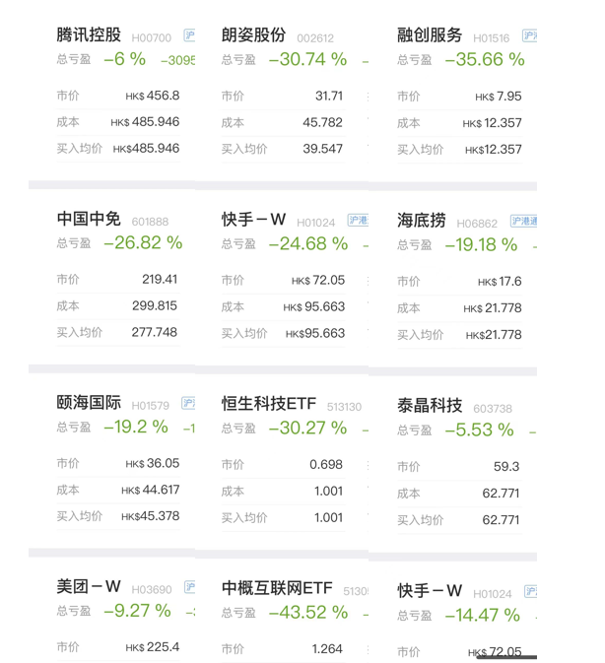Click the -26.82 % loss for 中国中免

coord(143,243)
